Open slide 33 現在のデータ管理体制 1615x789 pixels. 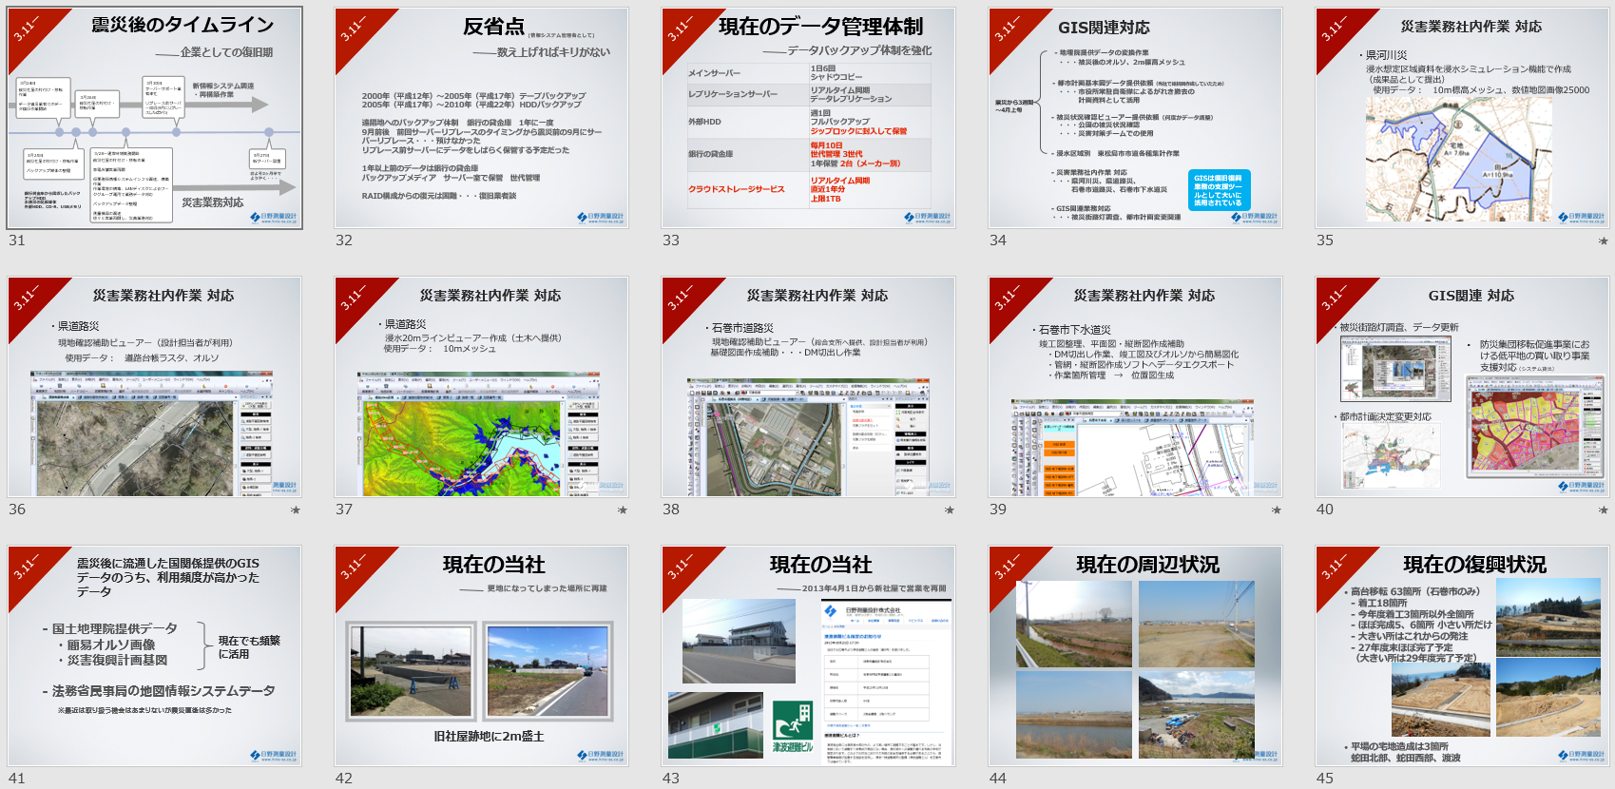click(x=809, y=119)
